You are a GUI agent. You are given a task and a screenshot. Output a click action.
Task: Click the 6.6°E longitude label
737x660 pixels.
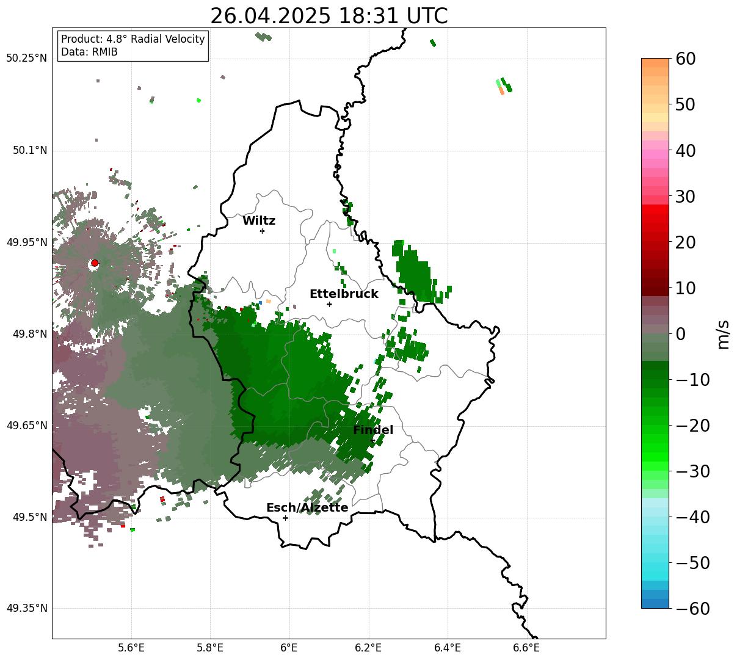(x=526, y=648)
